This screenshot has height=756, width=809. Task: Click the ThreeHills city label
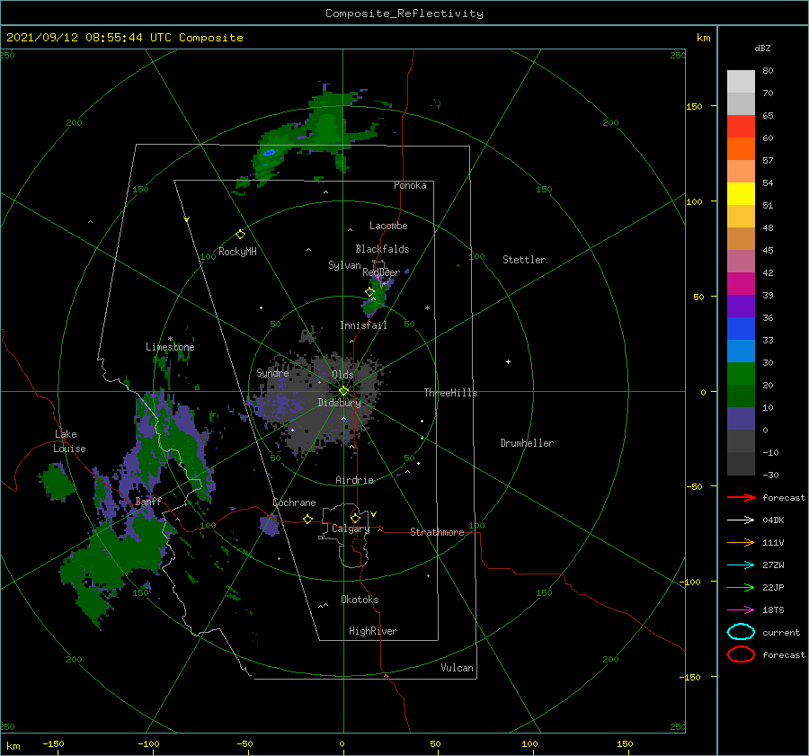point(451,393)
